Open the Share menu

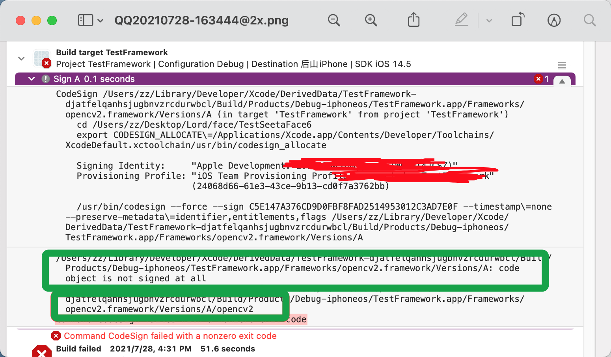pyautogui.click(x=414, y=19)
